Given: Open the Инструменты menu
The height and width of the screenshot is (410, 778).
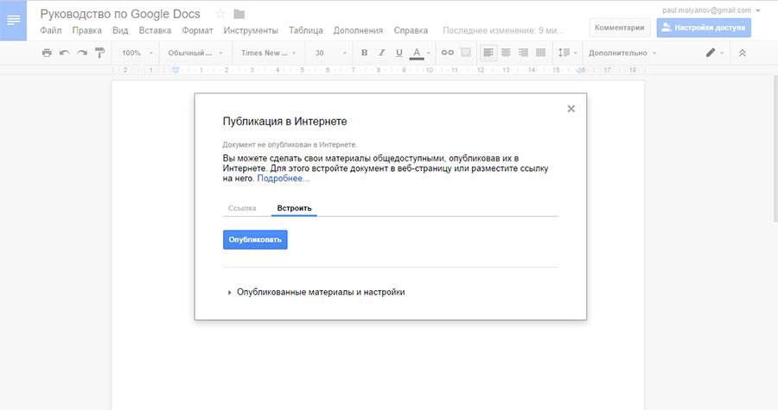Looking at the screenshot, I should click(251, 30).
